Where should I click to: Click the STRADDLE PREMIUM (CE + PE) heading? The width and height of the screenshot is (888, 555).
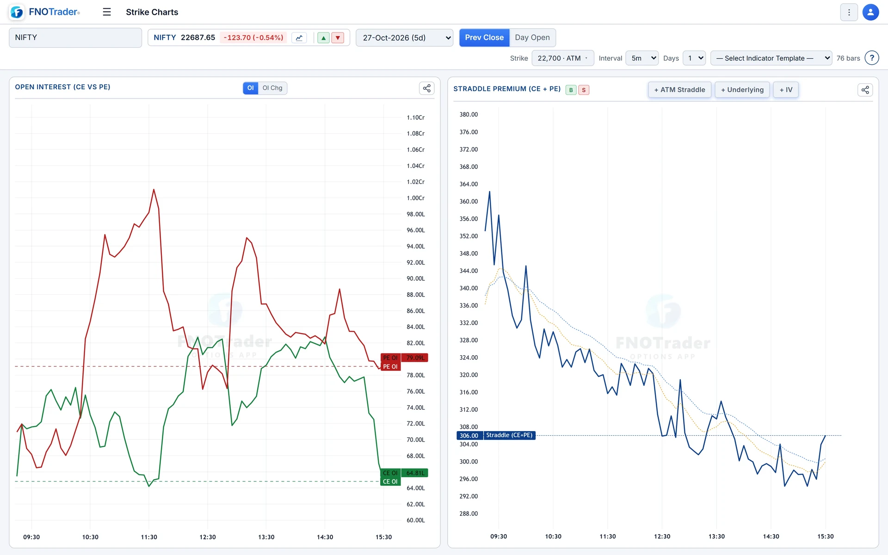507,89
